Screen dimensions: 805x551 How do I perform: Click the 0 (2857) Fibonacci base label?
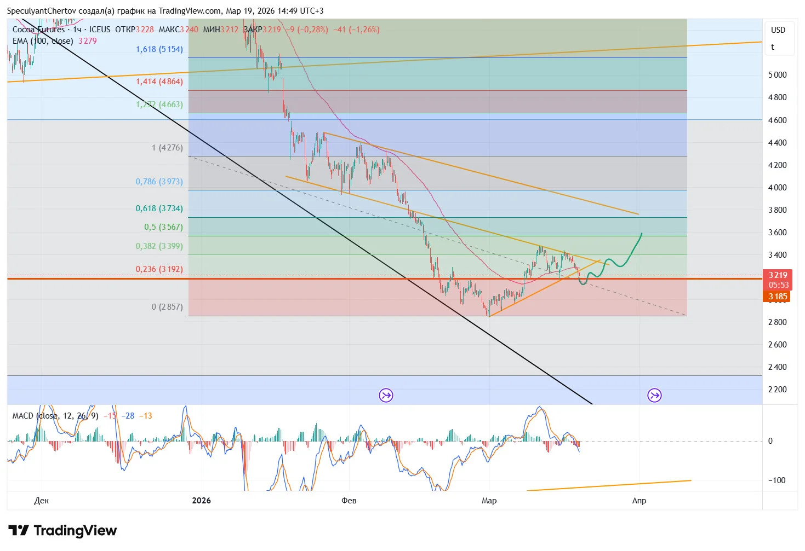[167, 307]
